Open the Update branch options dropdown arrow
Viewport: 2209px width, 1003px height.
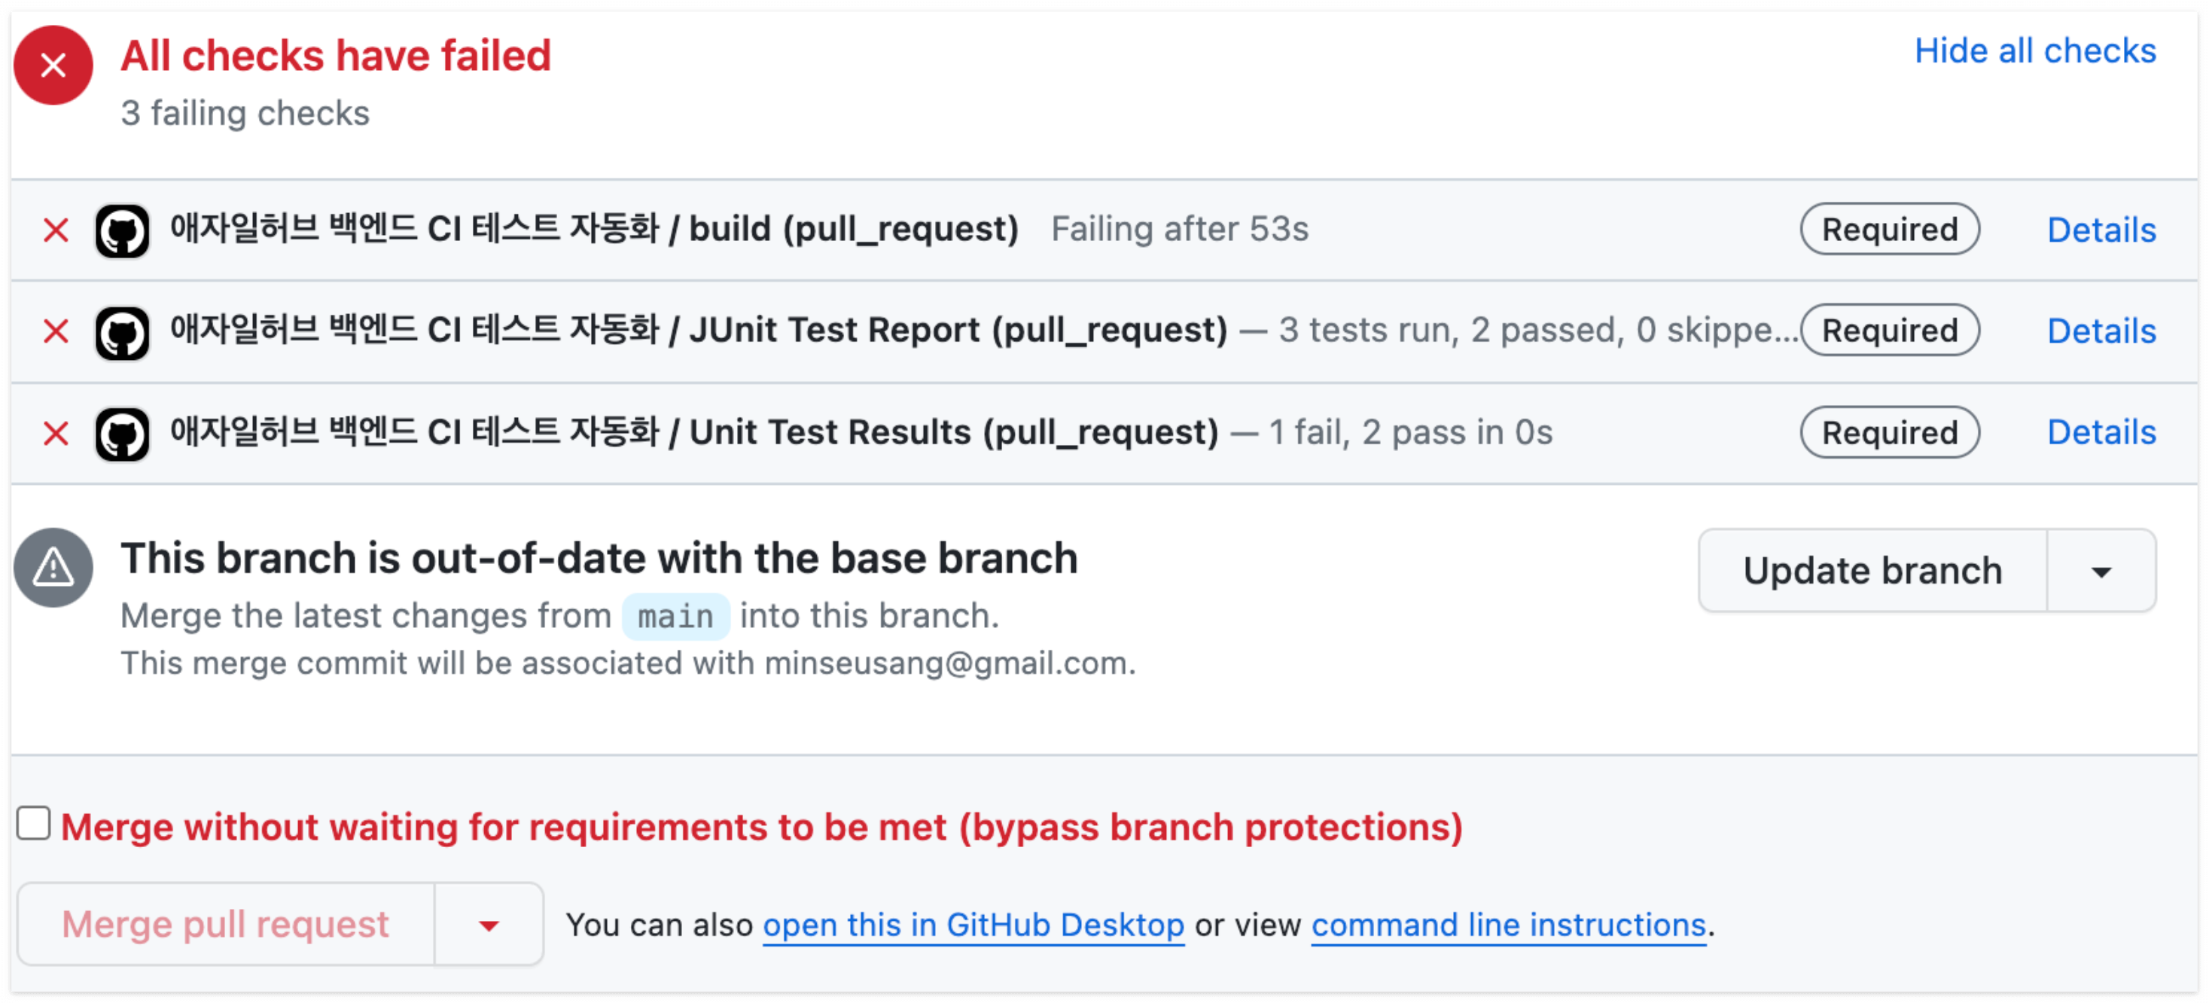[2101, 571]
